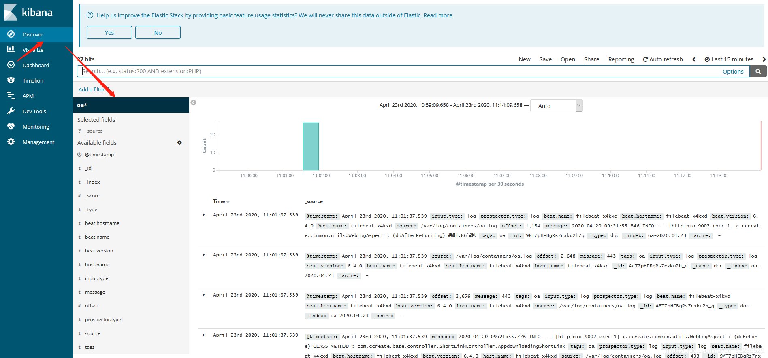Select the host.name field
768x358 pixels.
[97, 265]
